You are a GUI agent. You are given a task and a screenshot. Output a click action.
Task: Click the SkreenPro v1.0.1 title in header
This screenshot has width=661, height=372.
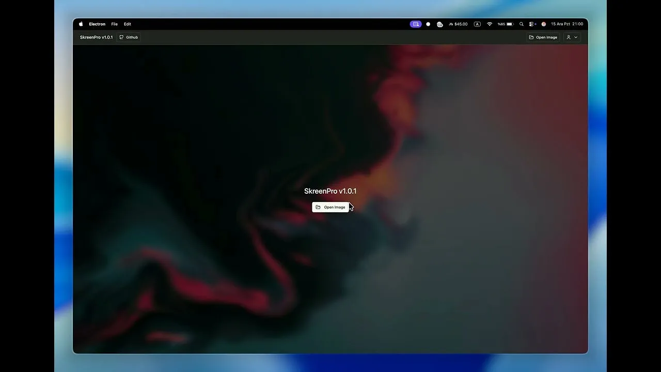coord(96,37)
